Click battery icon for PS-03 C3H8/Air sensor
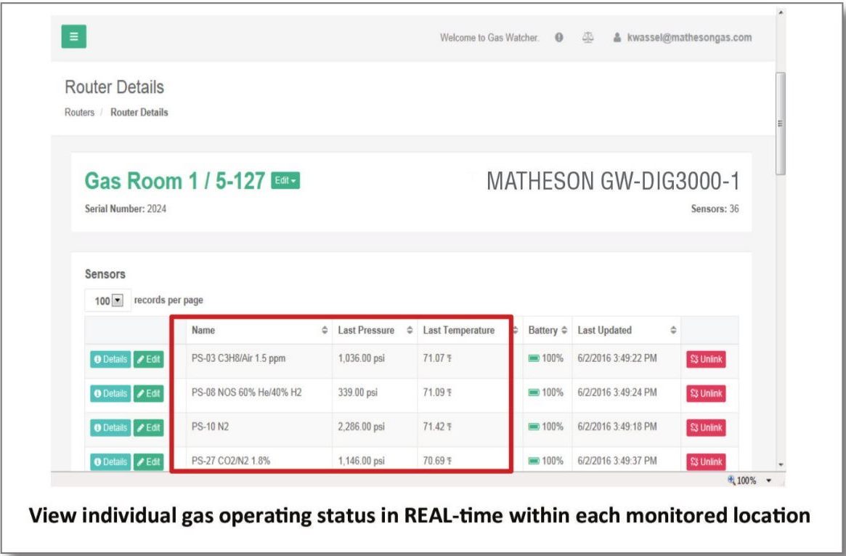846x556 pixels. (x=534, y=359)
